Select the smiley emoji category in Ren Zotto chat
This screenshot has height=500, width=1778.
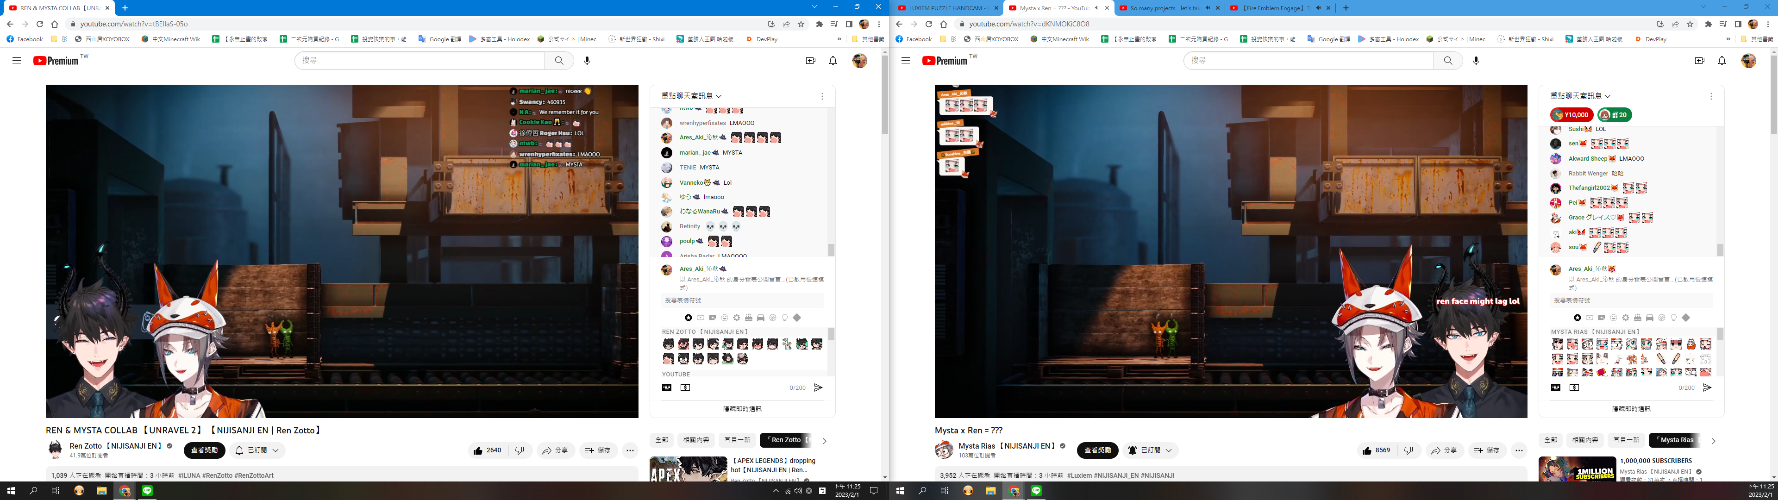[725, 318]
